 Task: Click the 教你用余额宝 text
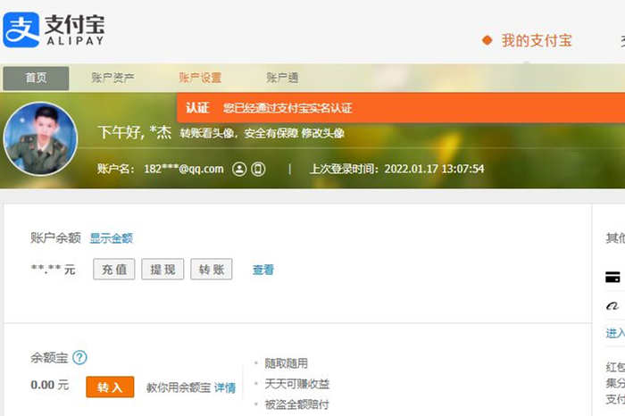(x=179, y=387)
